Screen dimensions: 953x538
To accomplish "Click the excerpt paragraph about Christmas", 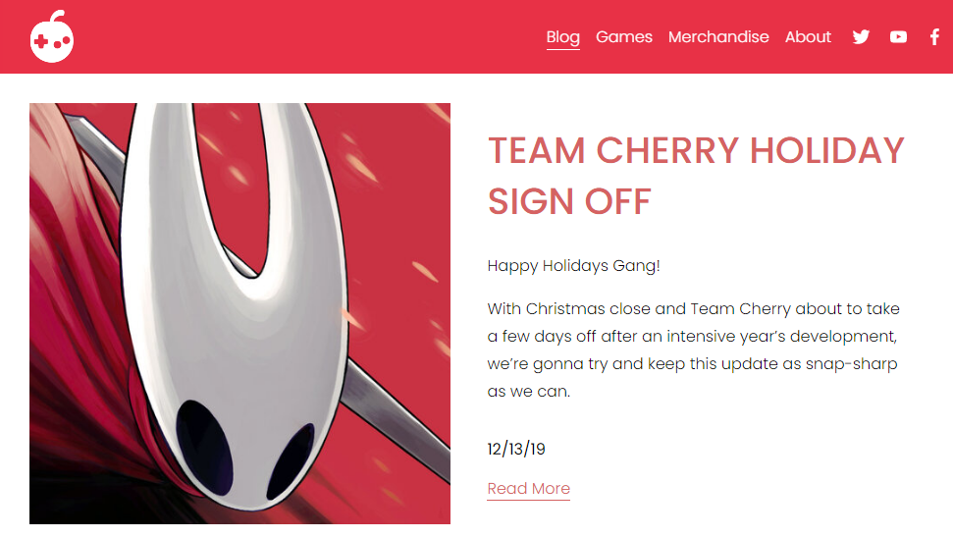I will click(x=693, y=350).
